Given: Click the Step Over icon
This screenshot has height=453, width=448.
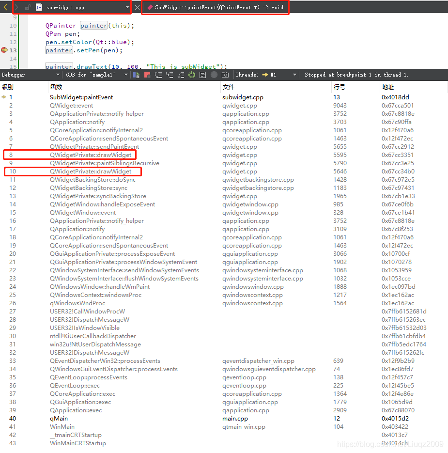Looking at the screenshot, I should [x=158, y=75].
